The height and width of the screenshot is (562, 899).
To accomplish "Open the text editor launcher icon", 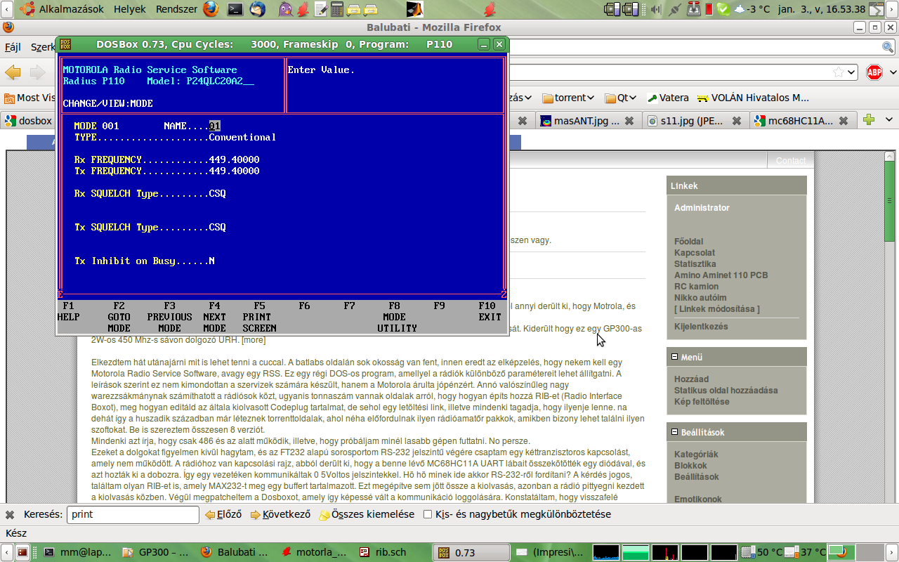I will (x=320, y=9).
